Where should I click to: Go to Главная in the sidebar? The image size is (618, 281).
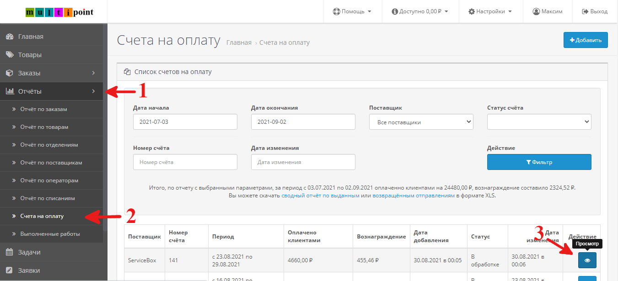click(x=51, y=37)
